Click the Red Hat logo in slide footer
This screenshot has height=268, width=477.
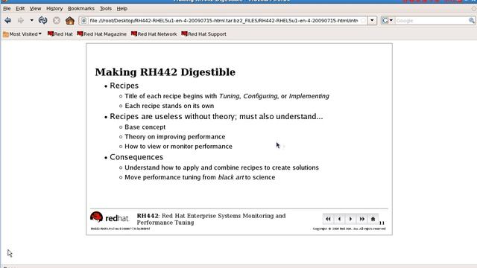tap(110, 217)
